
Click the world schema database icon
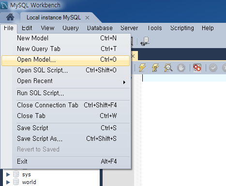(16, 182)
